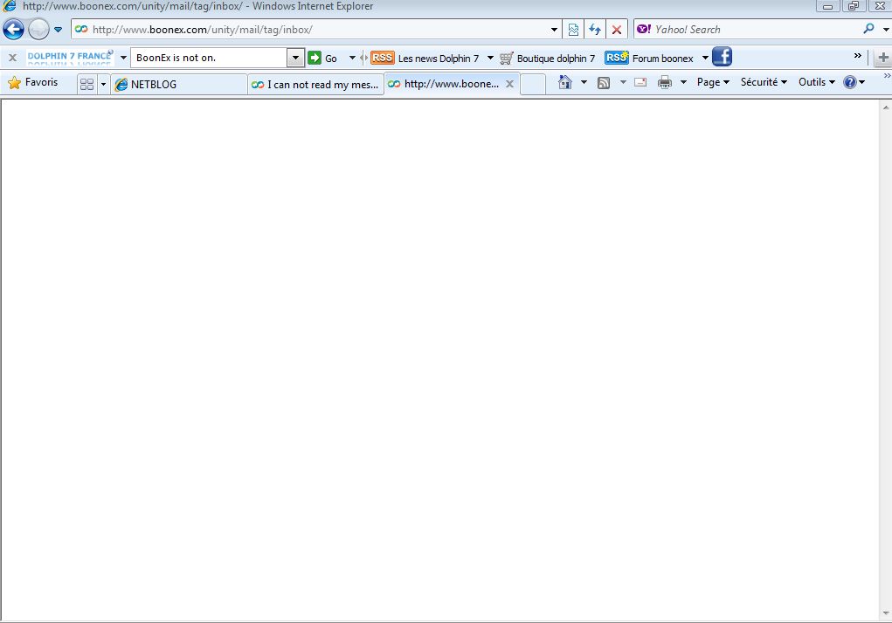The width and height of the screenshot is (892, 623).
Task: Open the Page menu
Action: coord(714,82)
